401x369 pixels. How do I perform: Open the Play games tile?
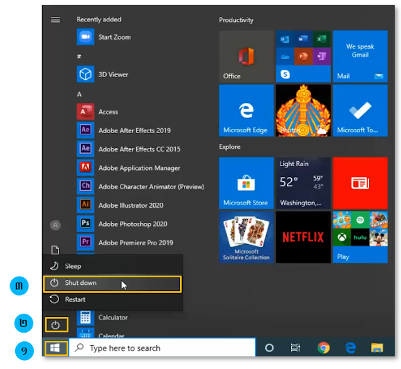click(x=360, y=237)
